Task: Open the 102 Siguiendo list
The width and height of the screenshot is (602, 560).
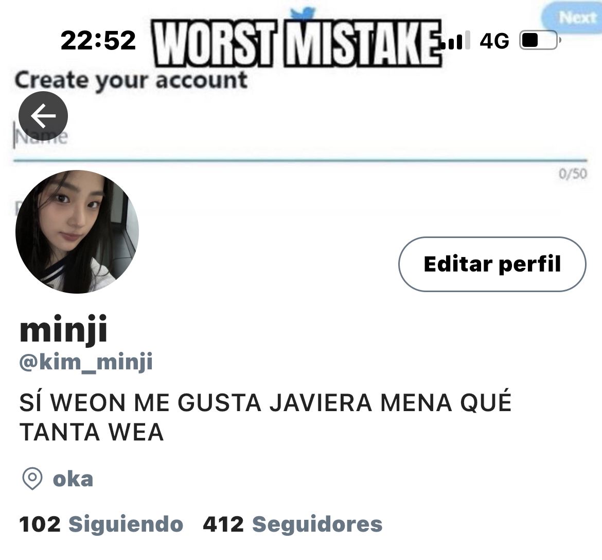Action: (101, 524)
